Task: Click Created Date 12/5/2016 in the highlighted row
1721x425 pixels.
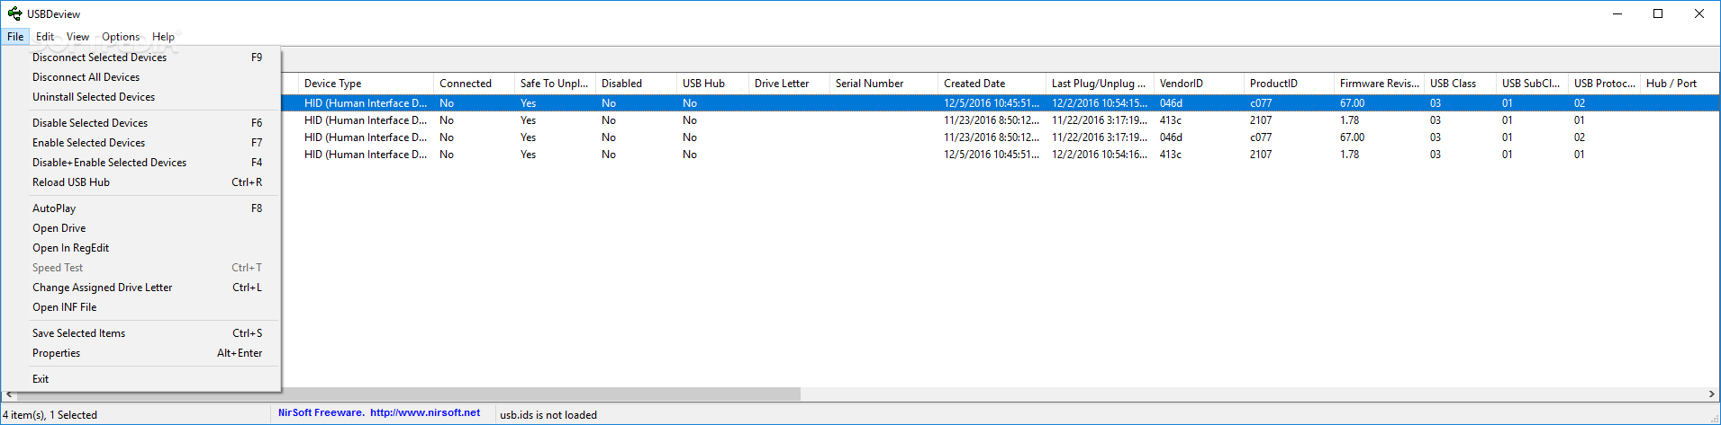Action: 992,103
